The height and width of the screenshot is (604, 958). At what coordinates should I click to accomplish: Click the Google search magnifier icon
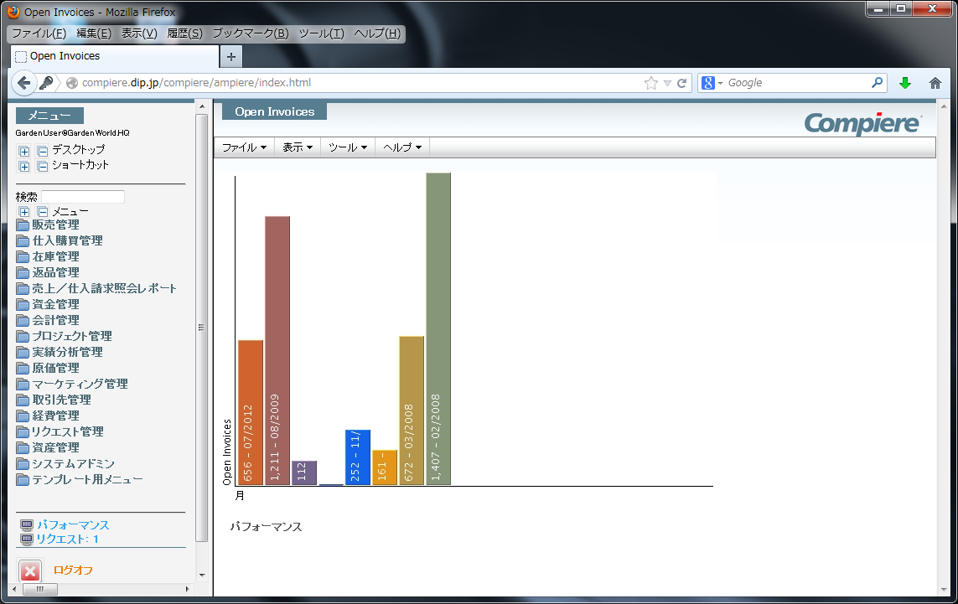[x=877, y=82]
